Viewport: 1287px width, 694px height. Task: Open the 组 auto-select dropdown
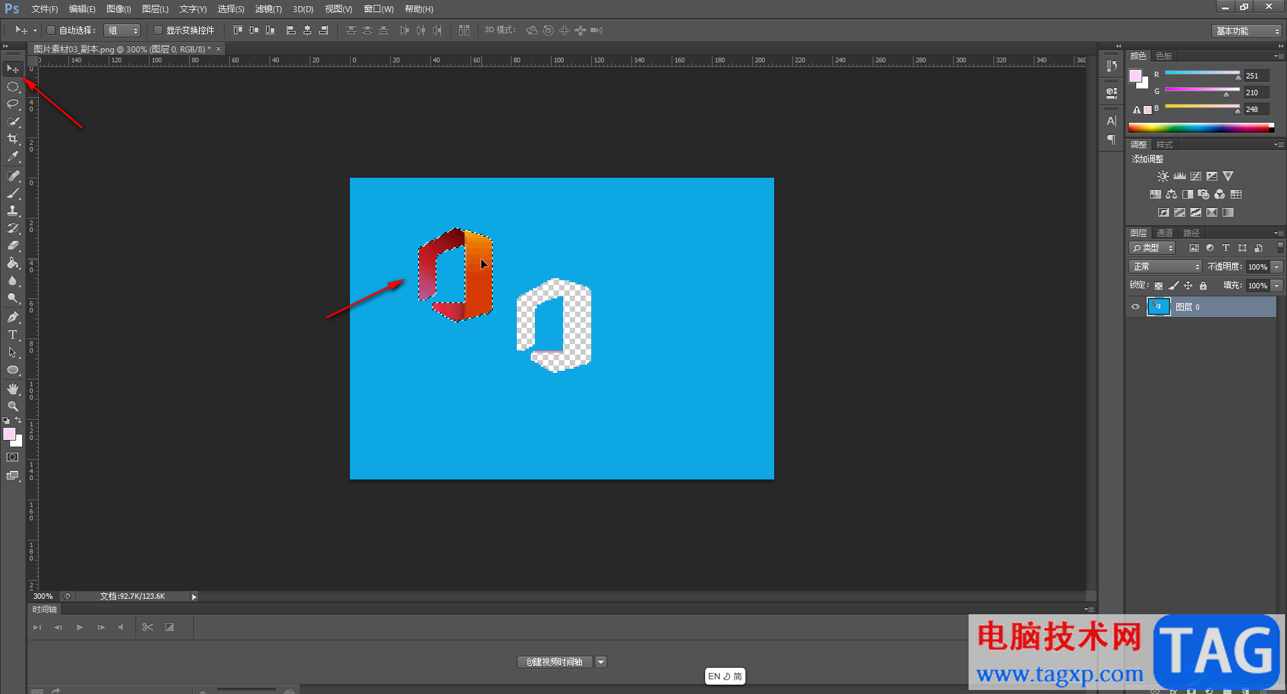tap(122, 30)
